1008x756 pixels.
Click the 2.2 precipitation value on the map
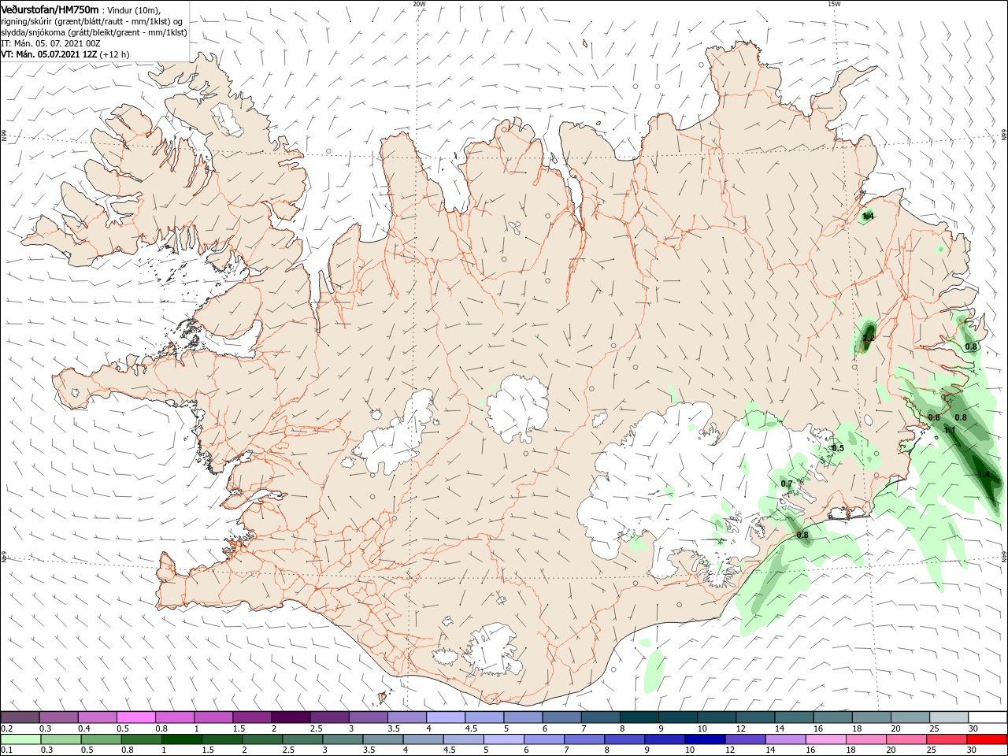click(869, 338)
